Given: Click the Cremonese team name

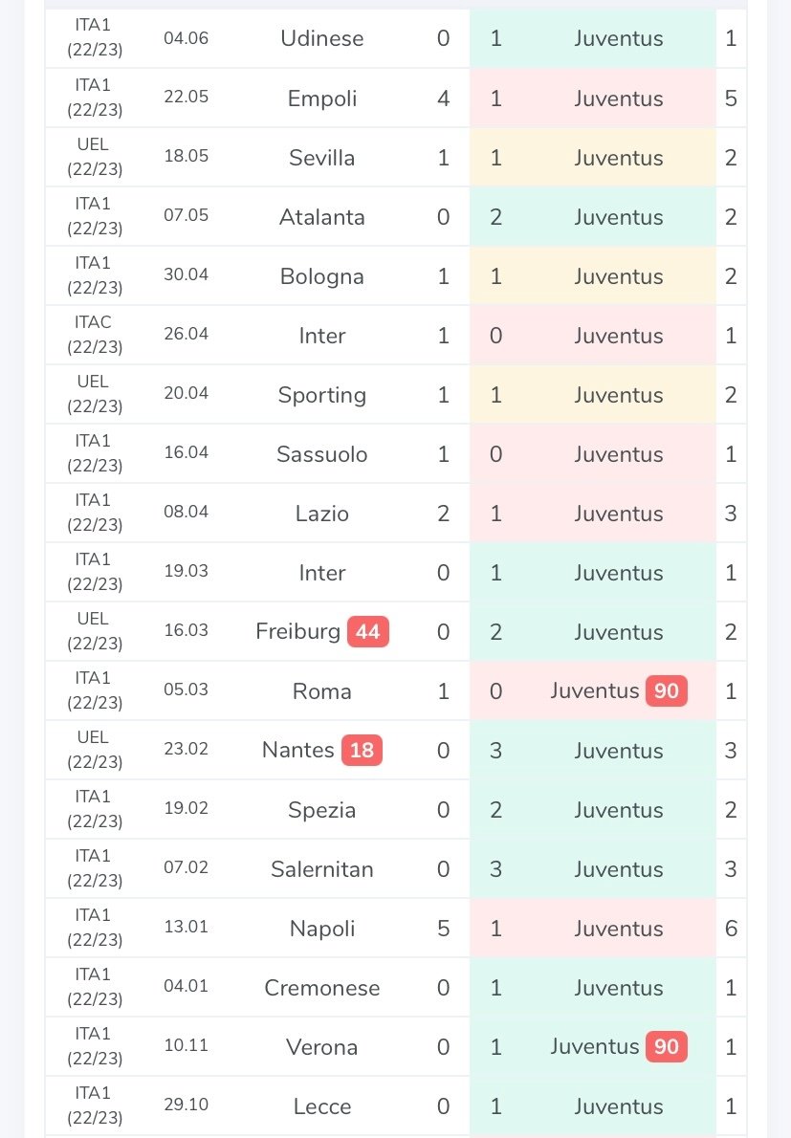Looking at the screenshot, I should (322, 988).
